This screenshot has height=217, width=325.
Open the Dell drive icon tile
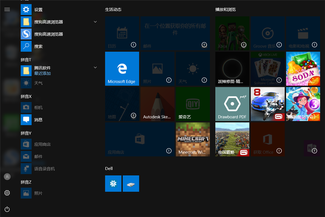click(x=131, y=184)
